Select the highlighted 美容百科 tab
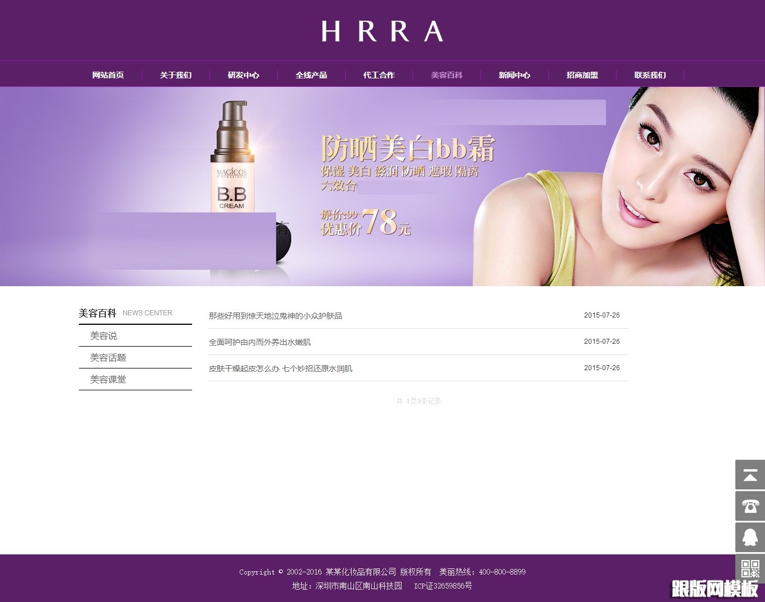765x602 pixels. coord(447,75)
